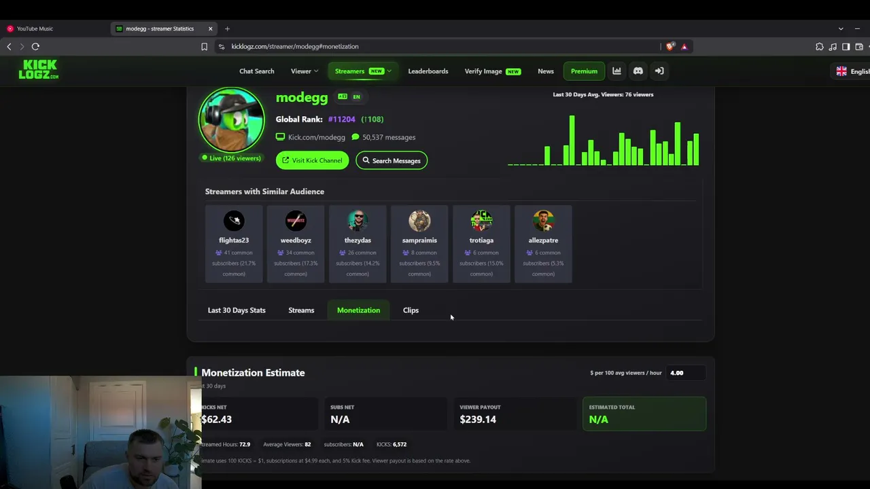This screenshot has width=870, height=489.
Task: Click the allezpatre streamer name
Action: coord(543,240)
